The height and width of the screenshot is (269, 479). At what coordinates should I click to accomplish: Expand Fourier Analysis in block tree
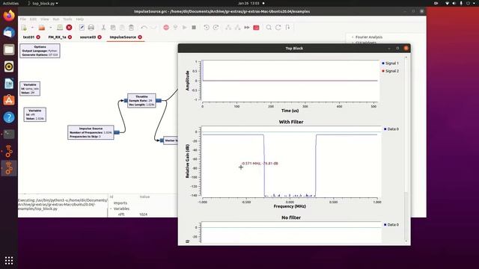tap(353, 37)
